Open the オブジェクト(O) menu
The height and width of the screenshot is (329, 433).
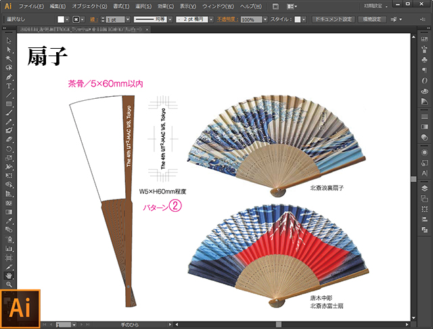[89, 6]
